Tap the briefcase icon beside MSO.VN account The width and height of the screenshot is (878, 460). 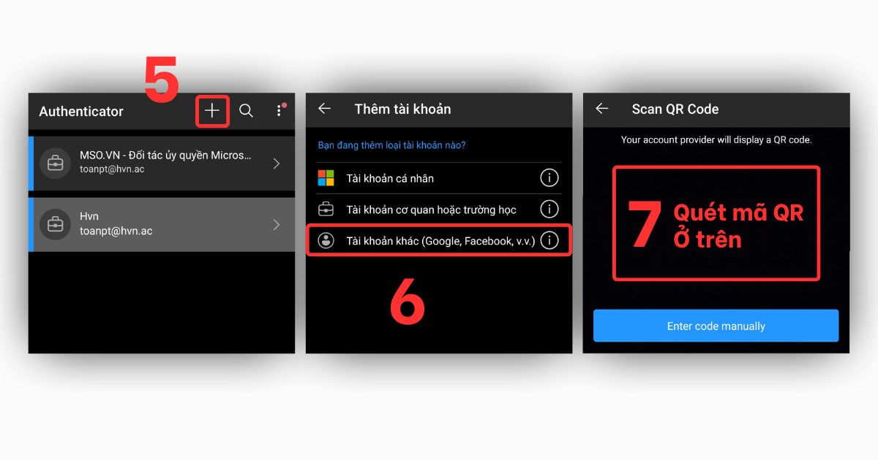click(x=55, y=163)
